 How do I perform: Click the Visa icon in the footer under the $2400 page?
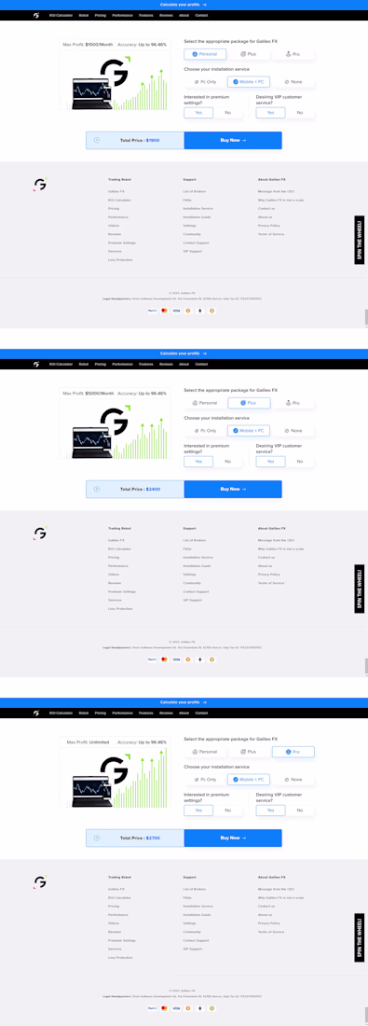pyautogui.click(x=176, y=659)
